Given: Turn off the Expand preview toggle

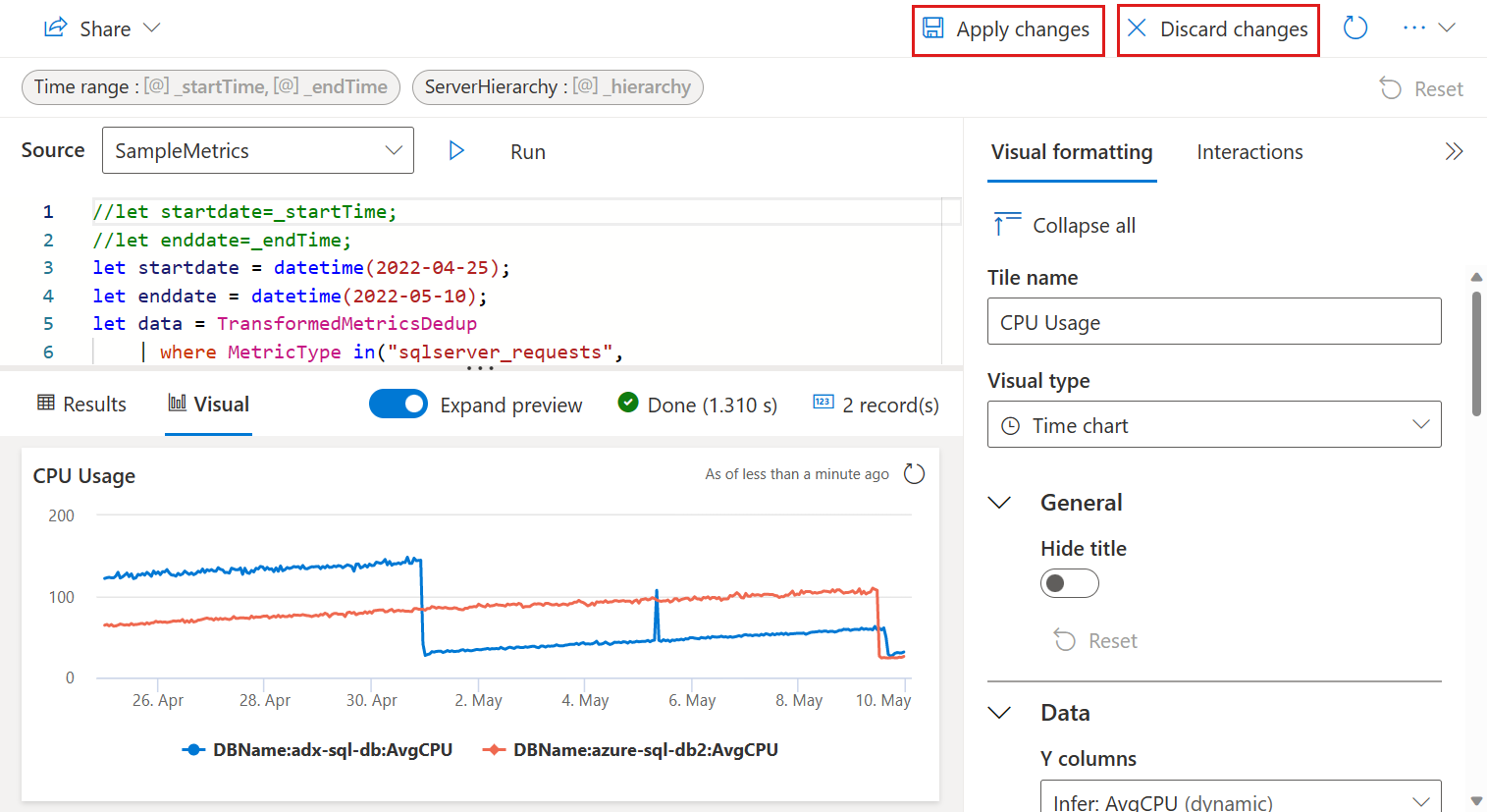Looking at the screenshot, I should 398,405.
